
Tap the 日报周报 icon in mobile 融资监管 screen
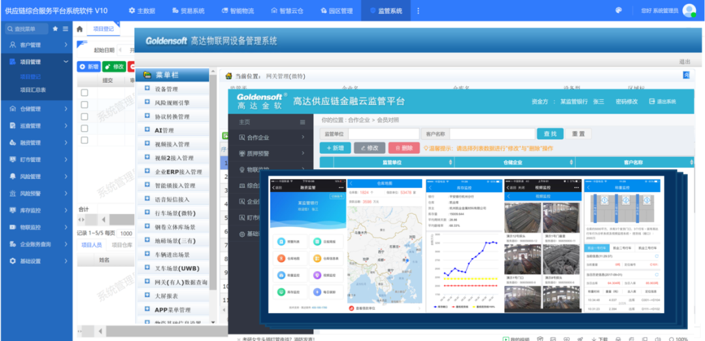pos(317,242)
